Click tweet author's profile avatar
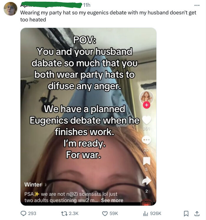 click(x=11, y=9)
